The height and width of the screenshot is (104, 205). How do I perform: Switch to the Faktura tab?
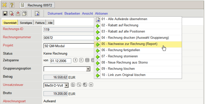coord(40,23)
